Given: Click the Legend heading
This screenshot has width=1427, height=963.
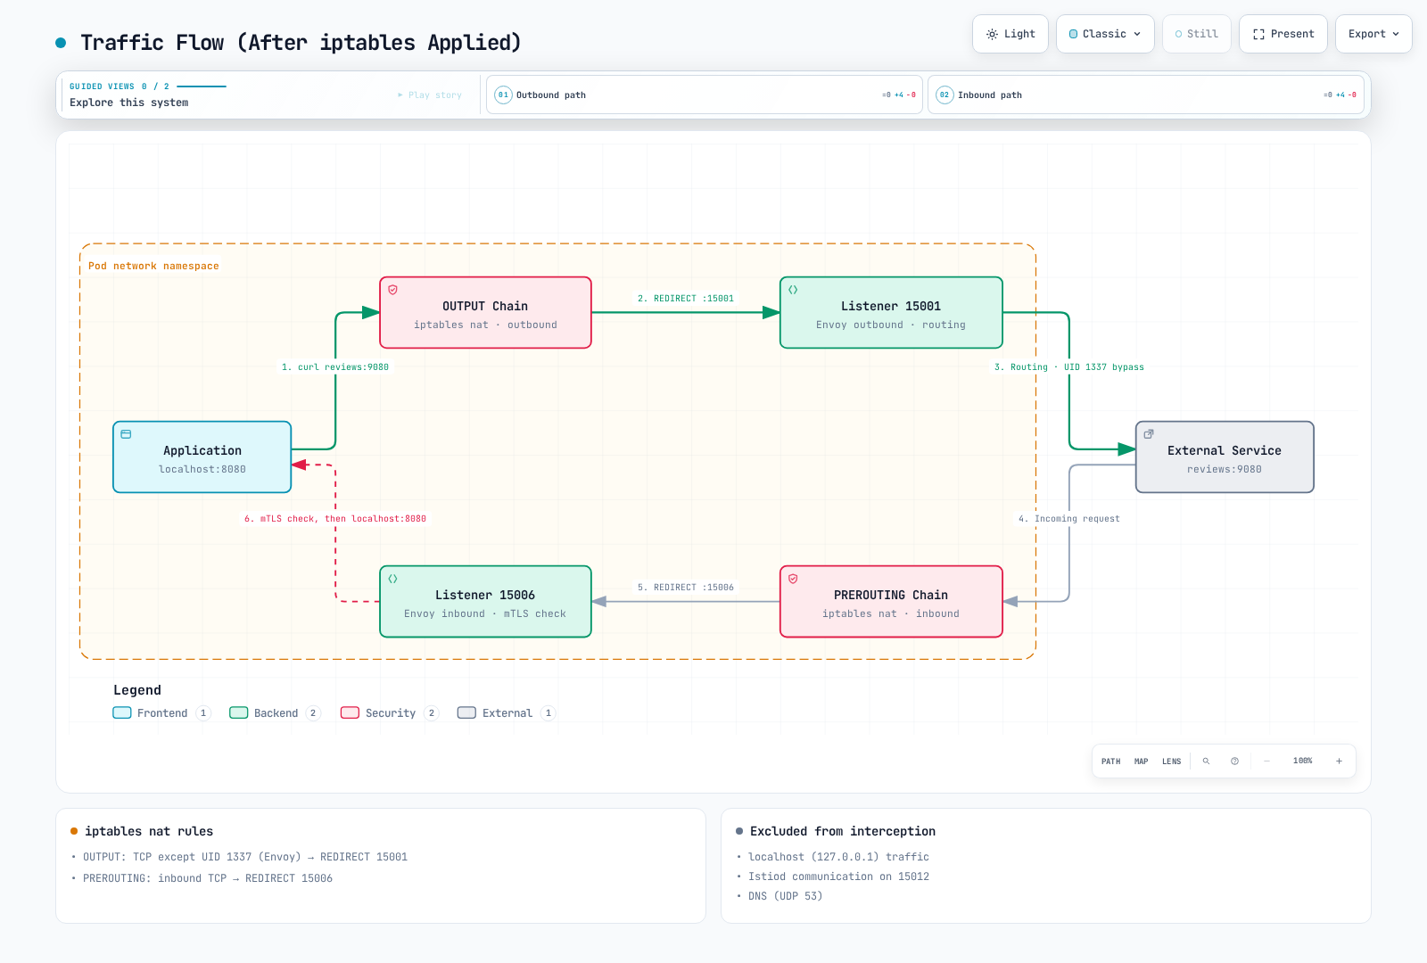Looking at the screenshot, I should point(137,690).
